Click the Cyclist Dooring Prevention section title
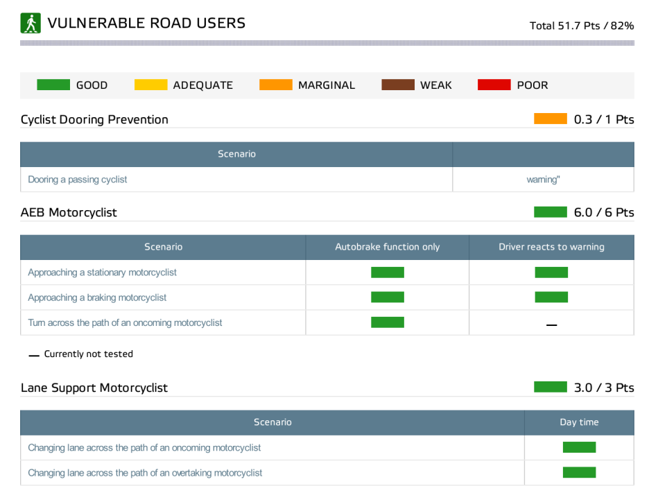Screen dimensions: 649x493 (94, 120)
